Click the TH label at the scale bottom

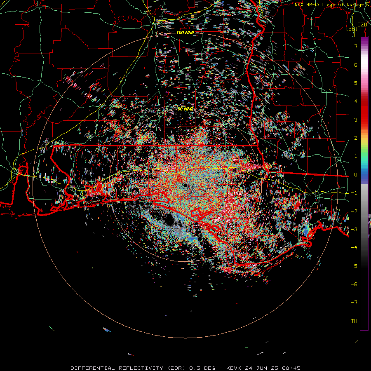coord(354,321)
